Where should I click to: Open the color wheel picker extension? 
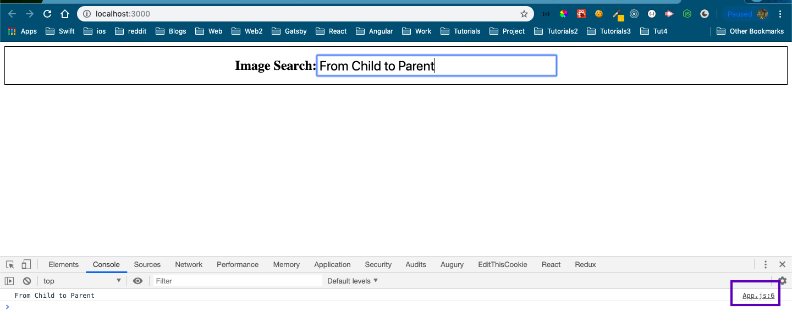563,14
